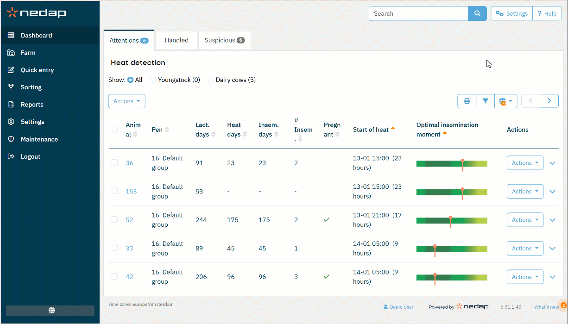Click the Help button
Image resolution: width=568 pixels, height=324 pixels.
point(547,13)
